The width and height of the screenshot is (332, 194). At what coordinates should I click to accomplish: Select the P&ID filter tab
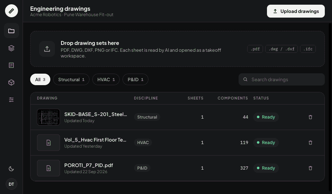[x=135, y=79]
